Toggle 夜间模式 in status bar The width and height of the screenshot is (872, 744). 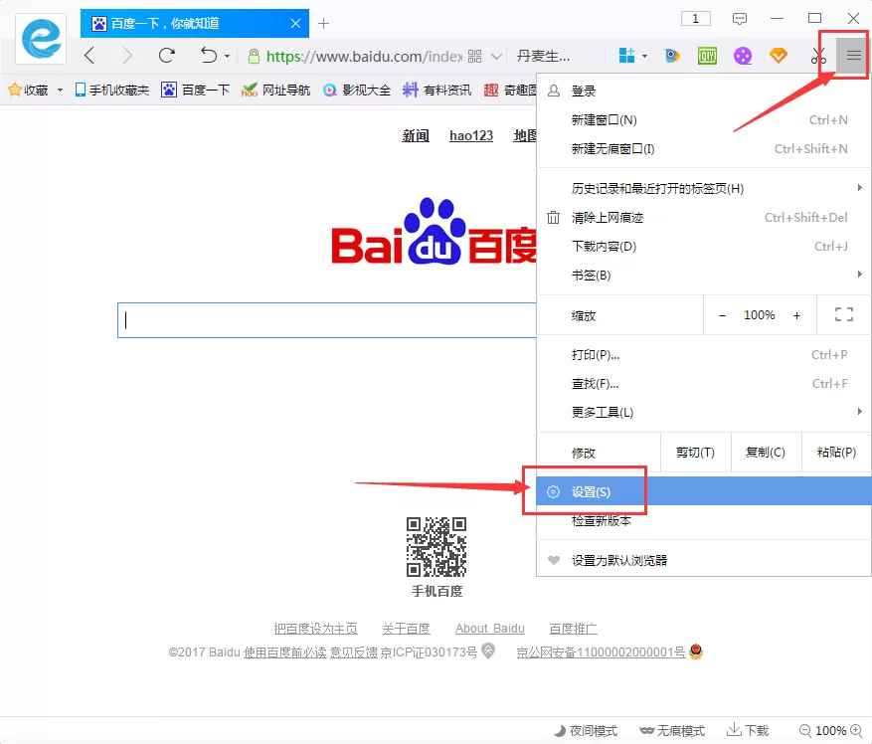click(x=585, y=730)
